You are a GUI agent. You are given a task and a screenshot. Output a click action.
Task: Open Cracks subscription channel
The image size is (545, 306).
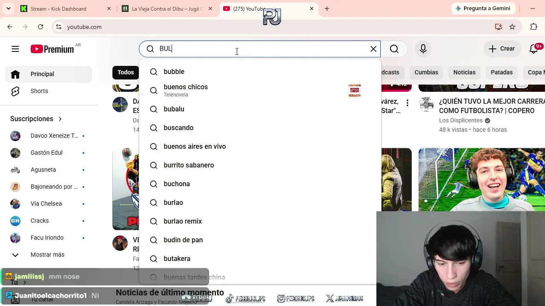point(49,221)
